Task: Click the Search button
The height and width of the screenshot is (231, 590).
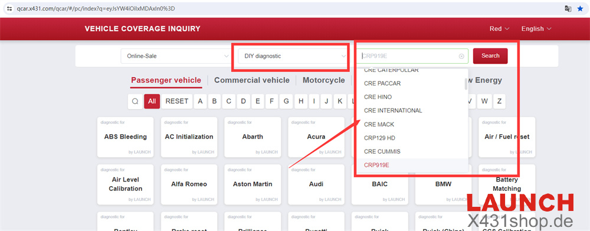Action: pos(490,56)
